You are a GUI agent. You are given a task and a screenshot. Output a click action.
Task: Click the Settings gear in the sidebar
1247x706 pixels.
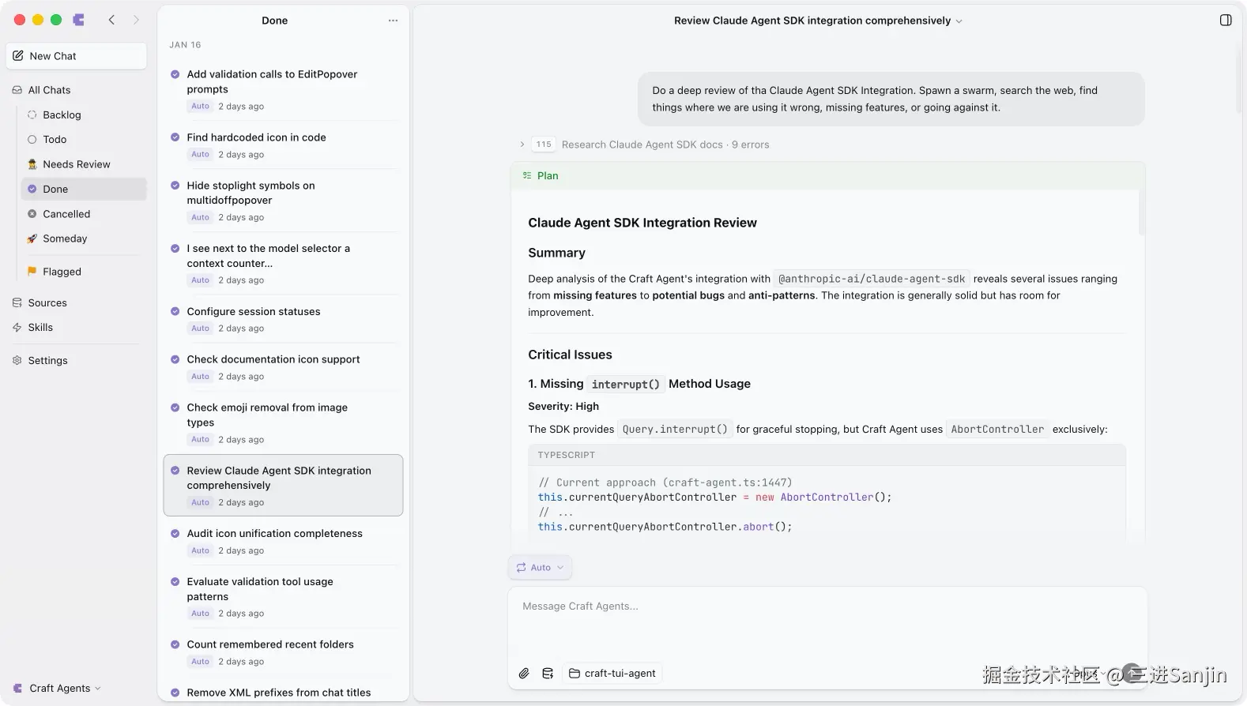click(47, 361)
